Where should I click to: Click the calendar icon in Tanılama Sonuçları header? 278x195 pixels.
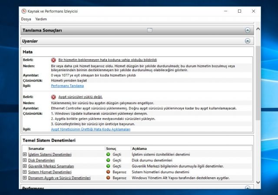pos(149,30)
